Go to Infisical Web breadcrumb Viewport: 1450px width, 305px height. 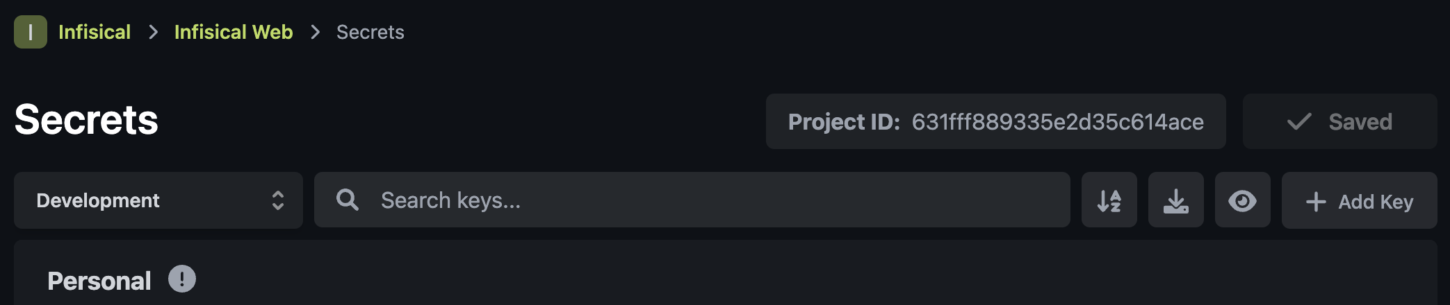tap(234, 32)
